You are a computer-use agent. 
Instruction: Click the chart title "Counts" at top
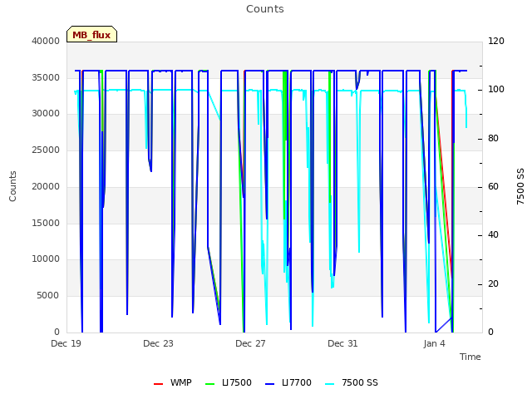tap(265, 9)
